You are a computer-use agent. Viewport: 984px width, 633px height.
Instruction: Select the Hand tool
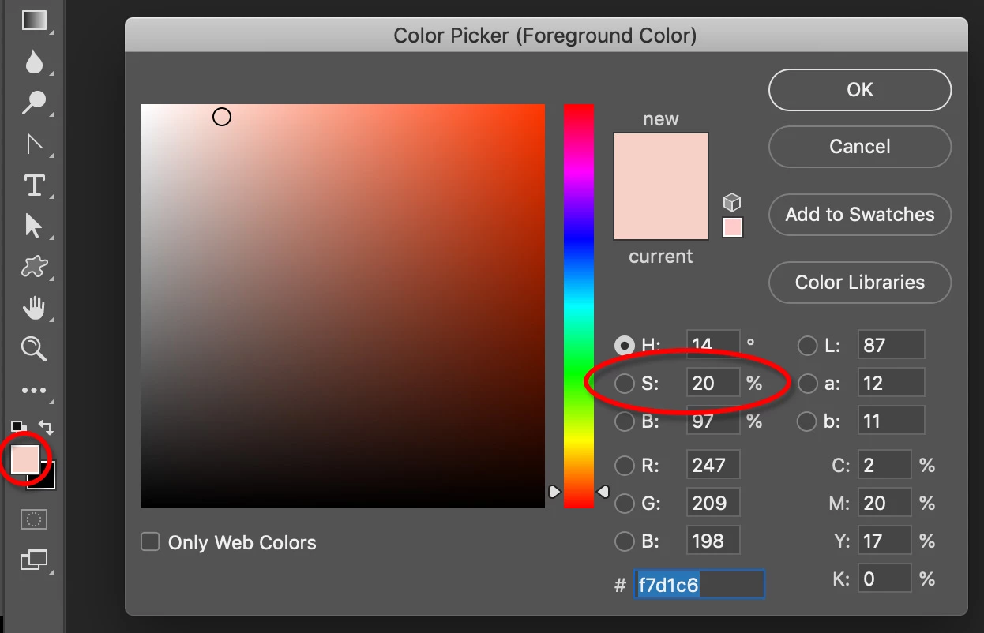click(x=34, y=307)
